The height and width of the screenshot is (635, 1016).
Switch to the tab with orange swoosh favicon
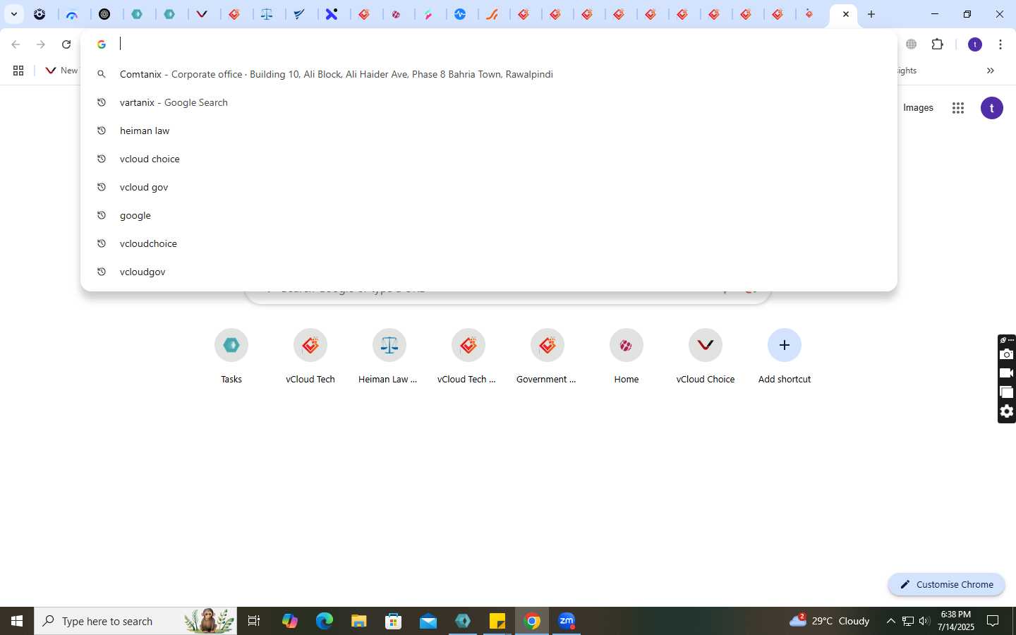pos(492,14)
